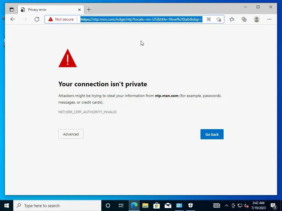The image size is (282, 211).
Task: Open Task View on the taskbar
Action: click(121, 206)
